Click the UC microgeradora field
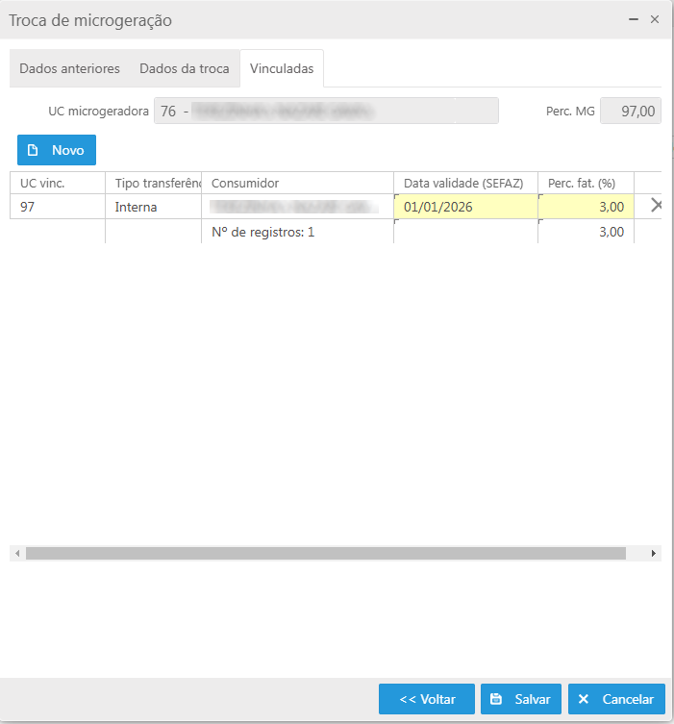Screen dimensions: 674x724 [326, 111]
